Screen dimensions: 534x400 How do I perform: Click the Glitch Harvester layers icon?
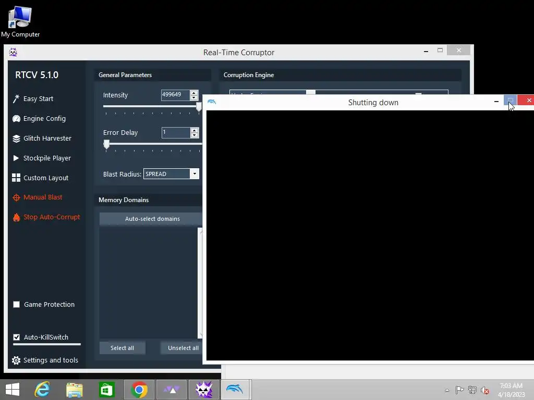(16, 139)
